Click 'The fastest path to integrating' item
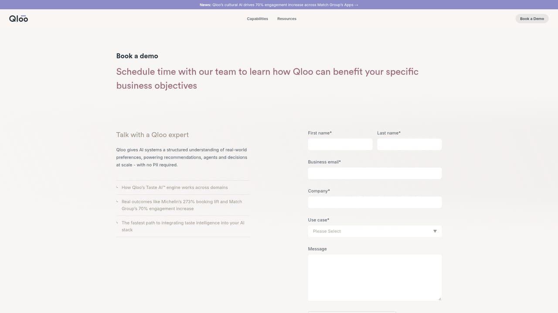The height and width of the screenshot is (313, 558). (183, 226)
